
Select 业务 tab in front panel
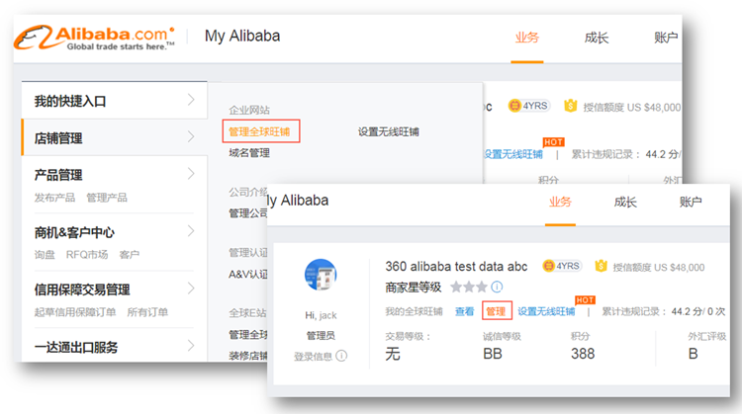coord(560,203)
